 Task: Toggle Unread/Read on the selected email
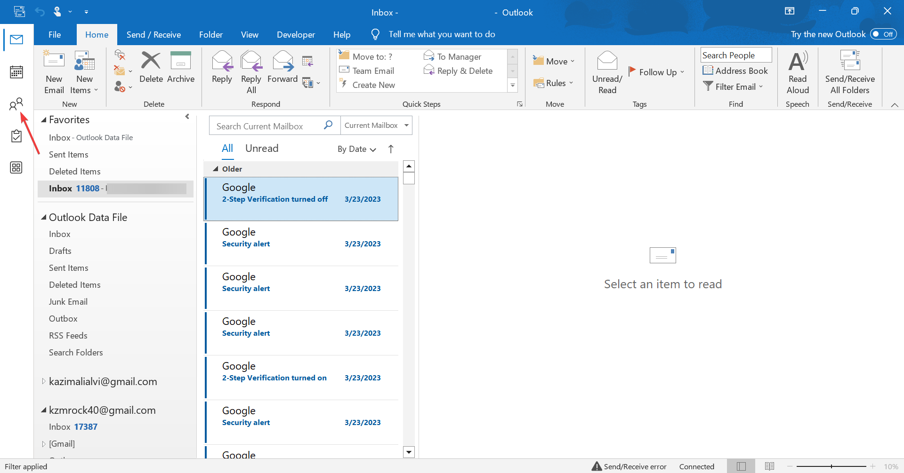606,71
